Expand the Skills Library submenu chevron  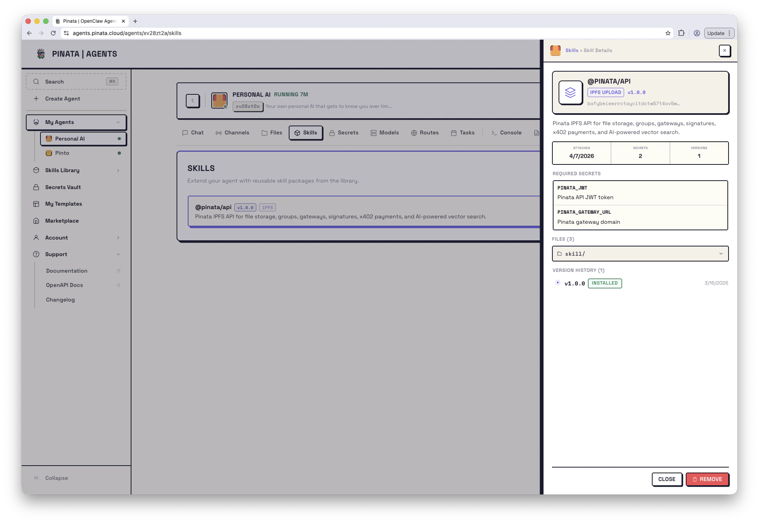118,170
